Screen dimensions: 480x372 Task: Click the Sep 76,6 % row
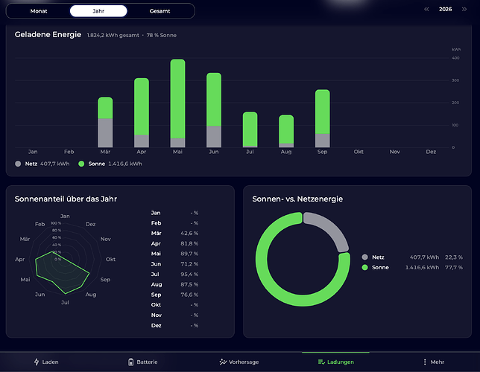point(174,295)
